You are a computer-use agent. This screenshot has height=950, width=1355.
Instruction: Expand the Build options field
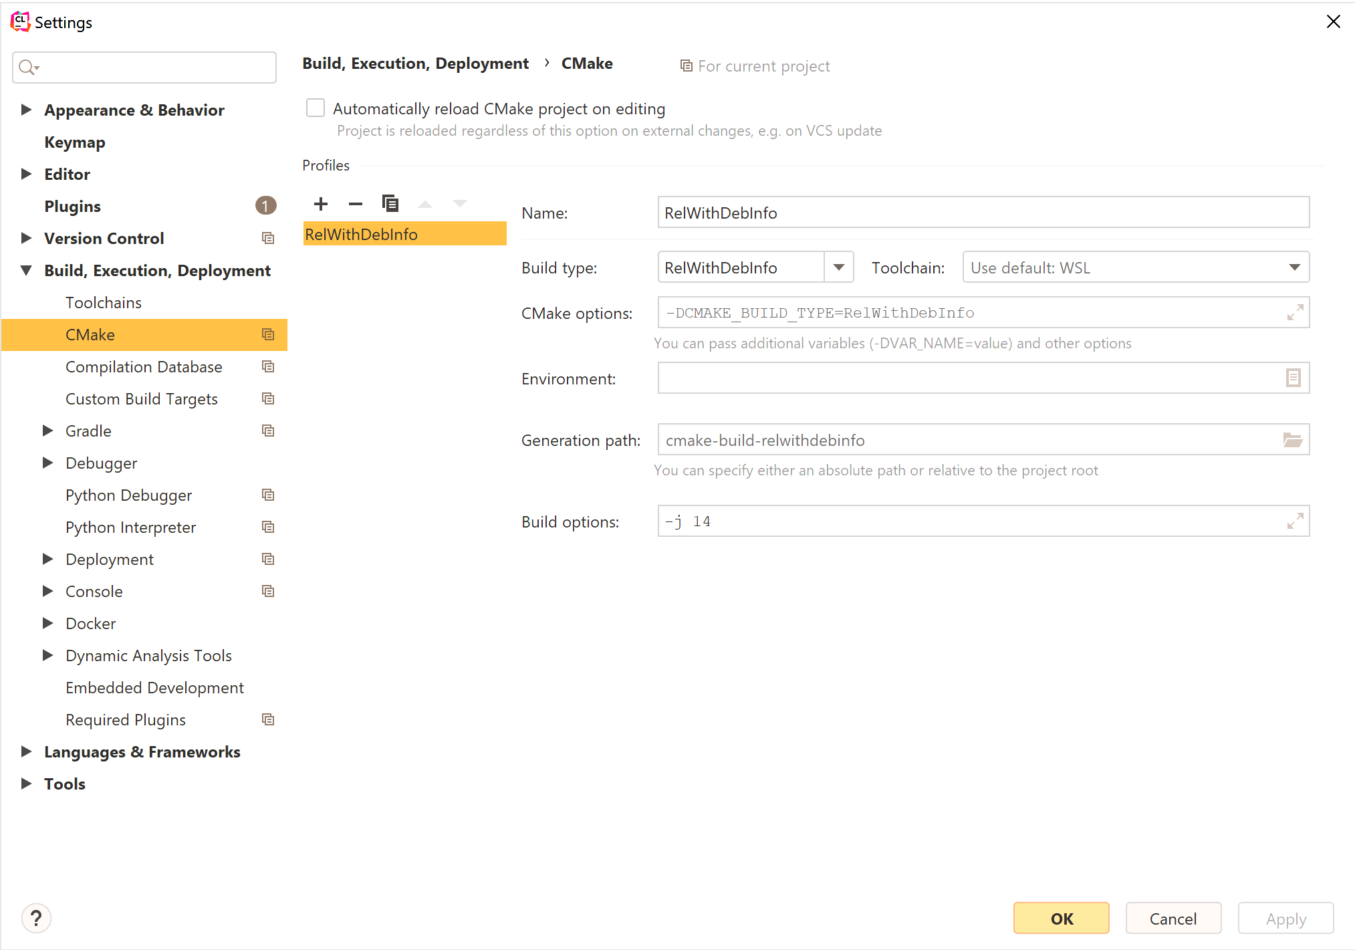[1295, 521]
